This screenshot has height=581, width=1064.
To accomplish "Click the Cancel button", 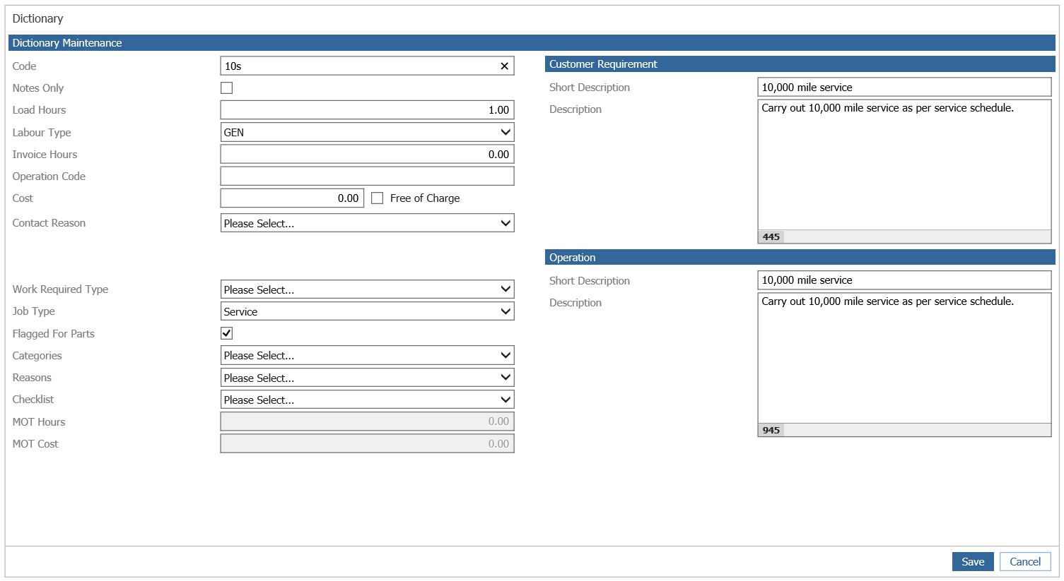I will pyautogui.click(x=1025, y=562).
